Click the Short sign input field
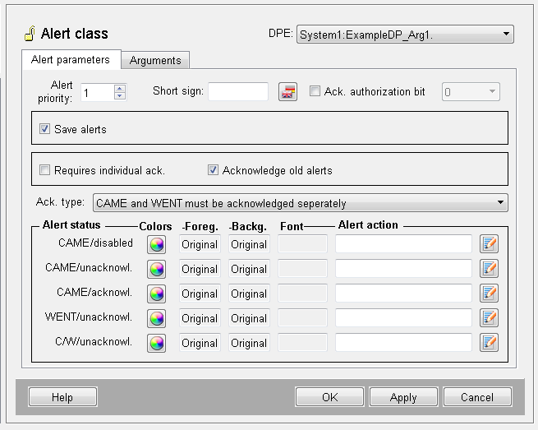Viewport: 538px width, 430px height. tap(238, 92)
